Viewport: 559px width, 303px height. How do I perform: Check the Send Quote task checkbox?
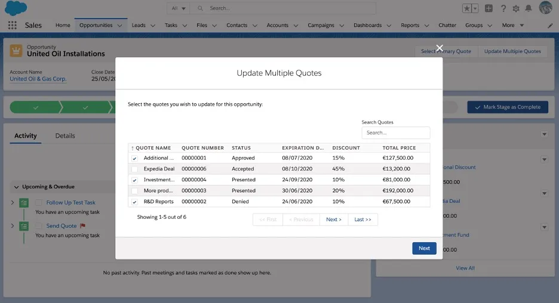point(38,225)
